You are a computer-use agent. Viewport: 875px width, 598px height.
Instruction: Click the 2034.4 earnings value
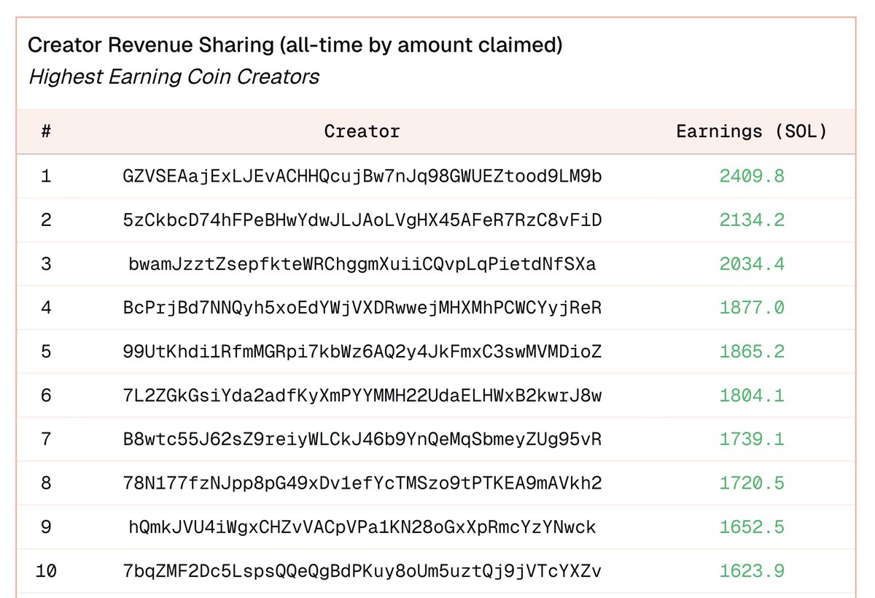pyautogui.click(x=752, y=264)
